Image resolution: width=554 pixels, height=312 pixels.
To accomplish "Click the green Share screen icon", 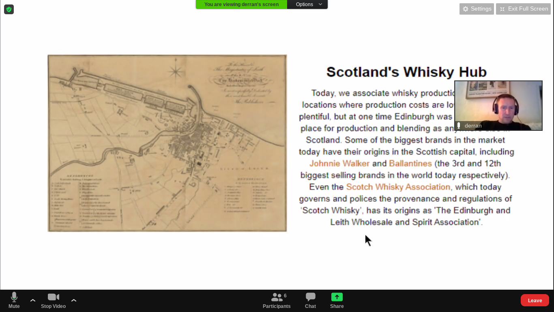I will 337,297.
